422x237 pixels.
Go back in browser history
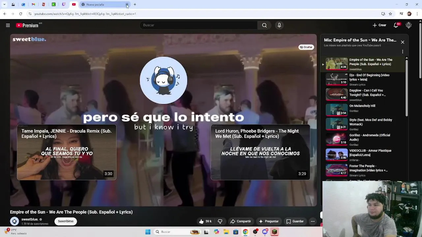pos(5,14)
